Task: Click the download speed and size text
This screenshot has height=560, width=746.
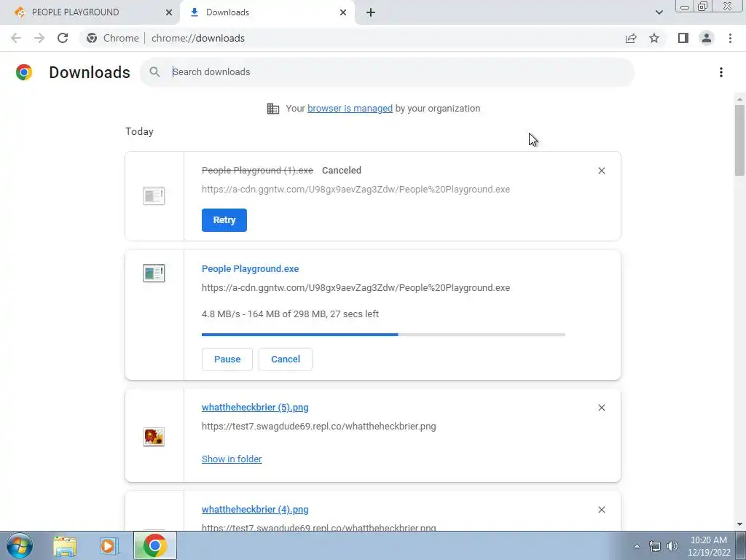Action: pos(290,314)
